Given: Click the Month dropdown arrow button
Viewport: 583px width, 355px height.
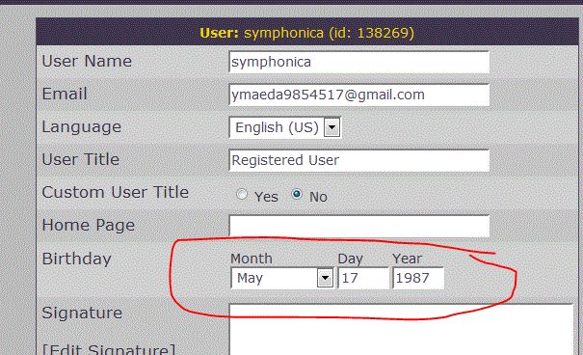Looking at the screenshot, I should pyautogui.click(x=325, y=278).
